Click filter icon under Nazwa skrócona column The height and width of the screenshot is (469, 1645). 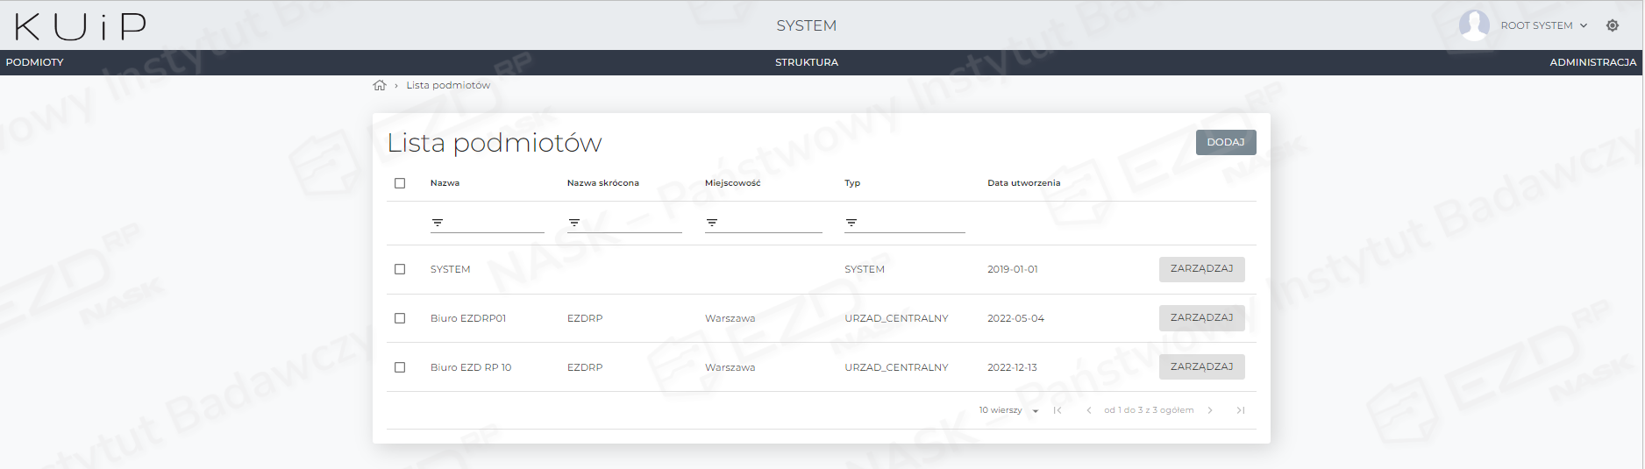tap(573, 223)
